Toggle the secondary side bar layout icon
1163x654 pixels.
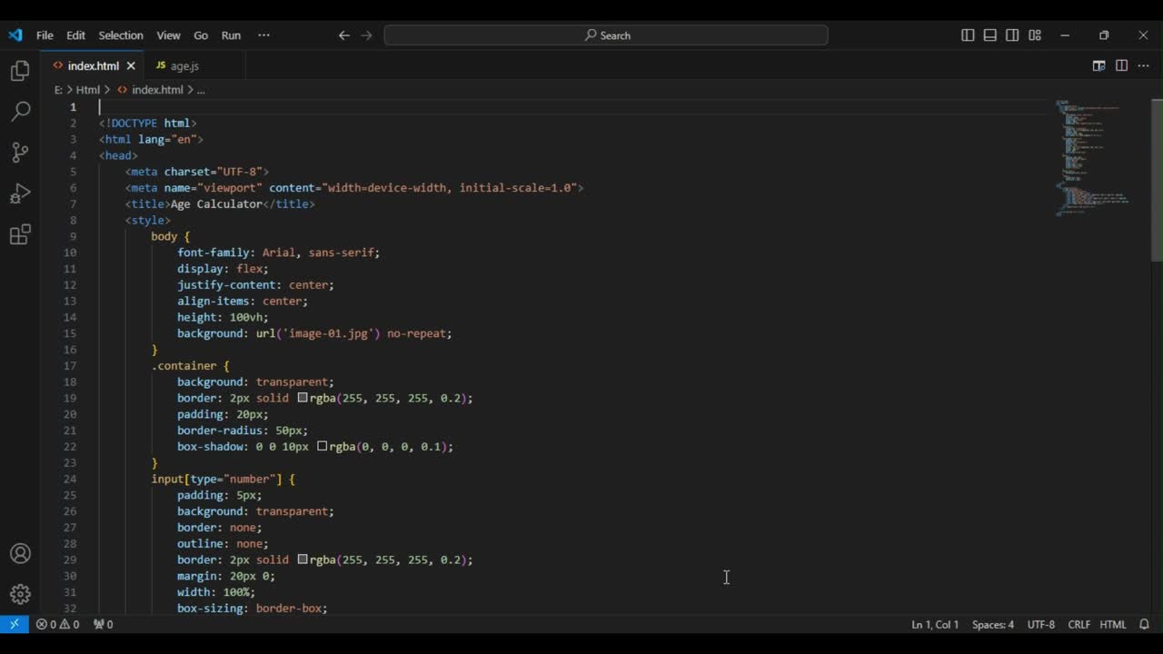tap(1012, 35)
